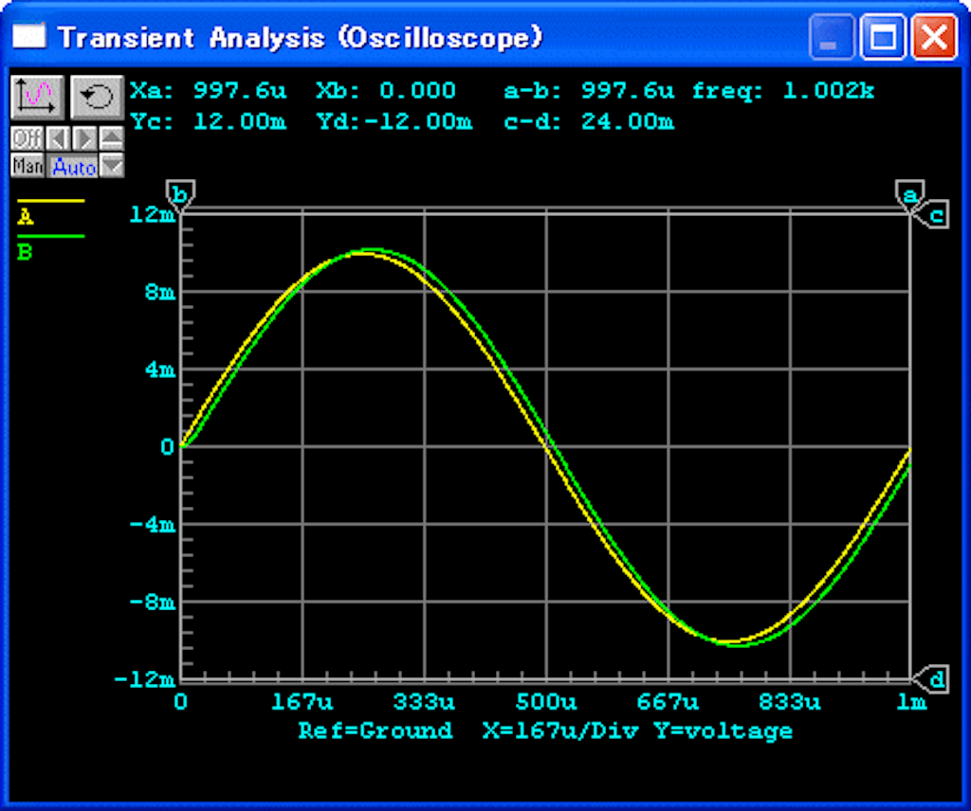
Task: Select cursor marker a at top right
Action: [909, 195]
